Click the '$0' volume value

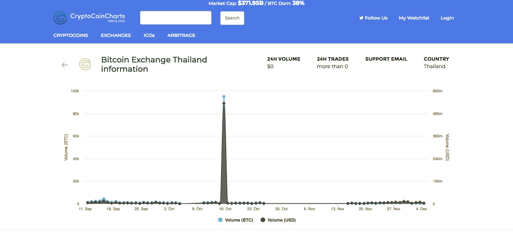point(270,66)
